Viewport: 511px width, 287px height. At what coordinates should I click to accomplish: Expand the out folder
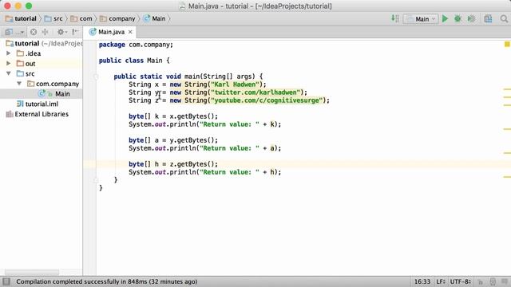(9, 63)
